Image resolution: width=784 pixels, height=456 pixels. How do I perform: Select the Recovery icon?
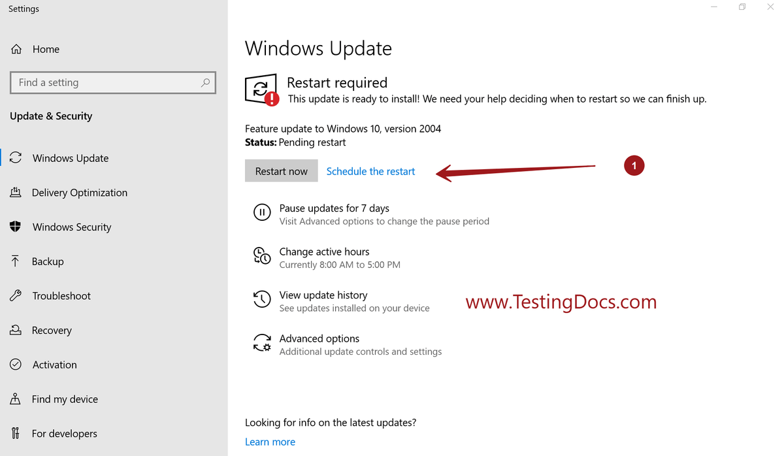pos(16,330)
